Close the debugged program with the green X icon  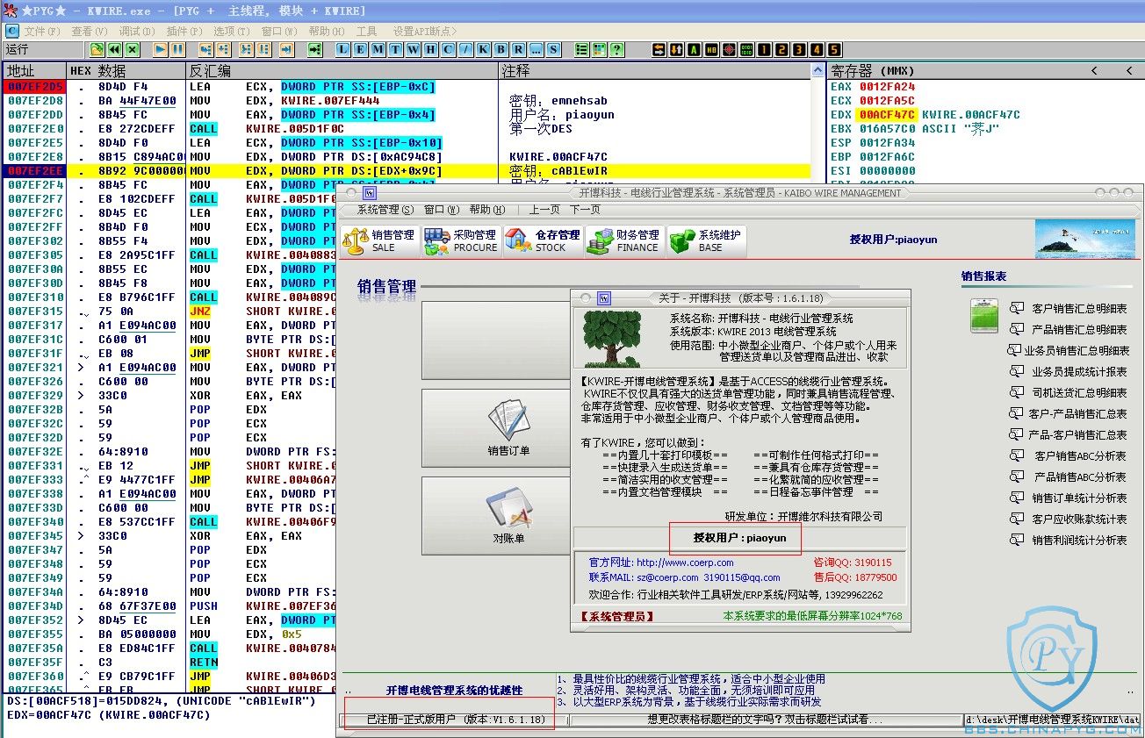click(x=133, y=49)
